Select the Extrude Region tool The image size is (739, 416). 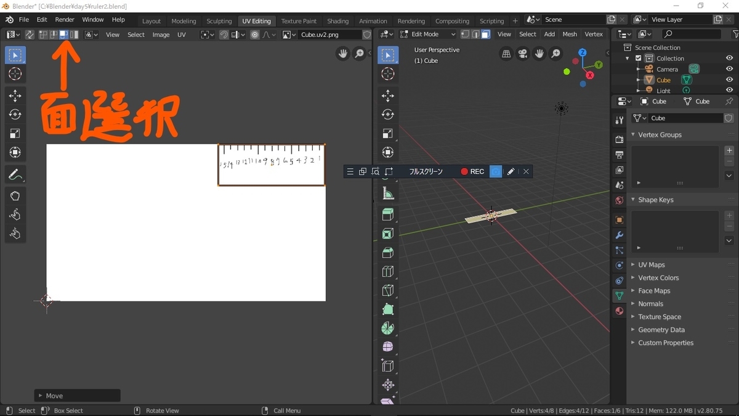pyautogui.click(x=388, y=214)
